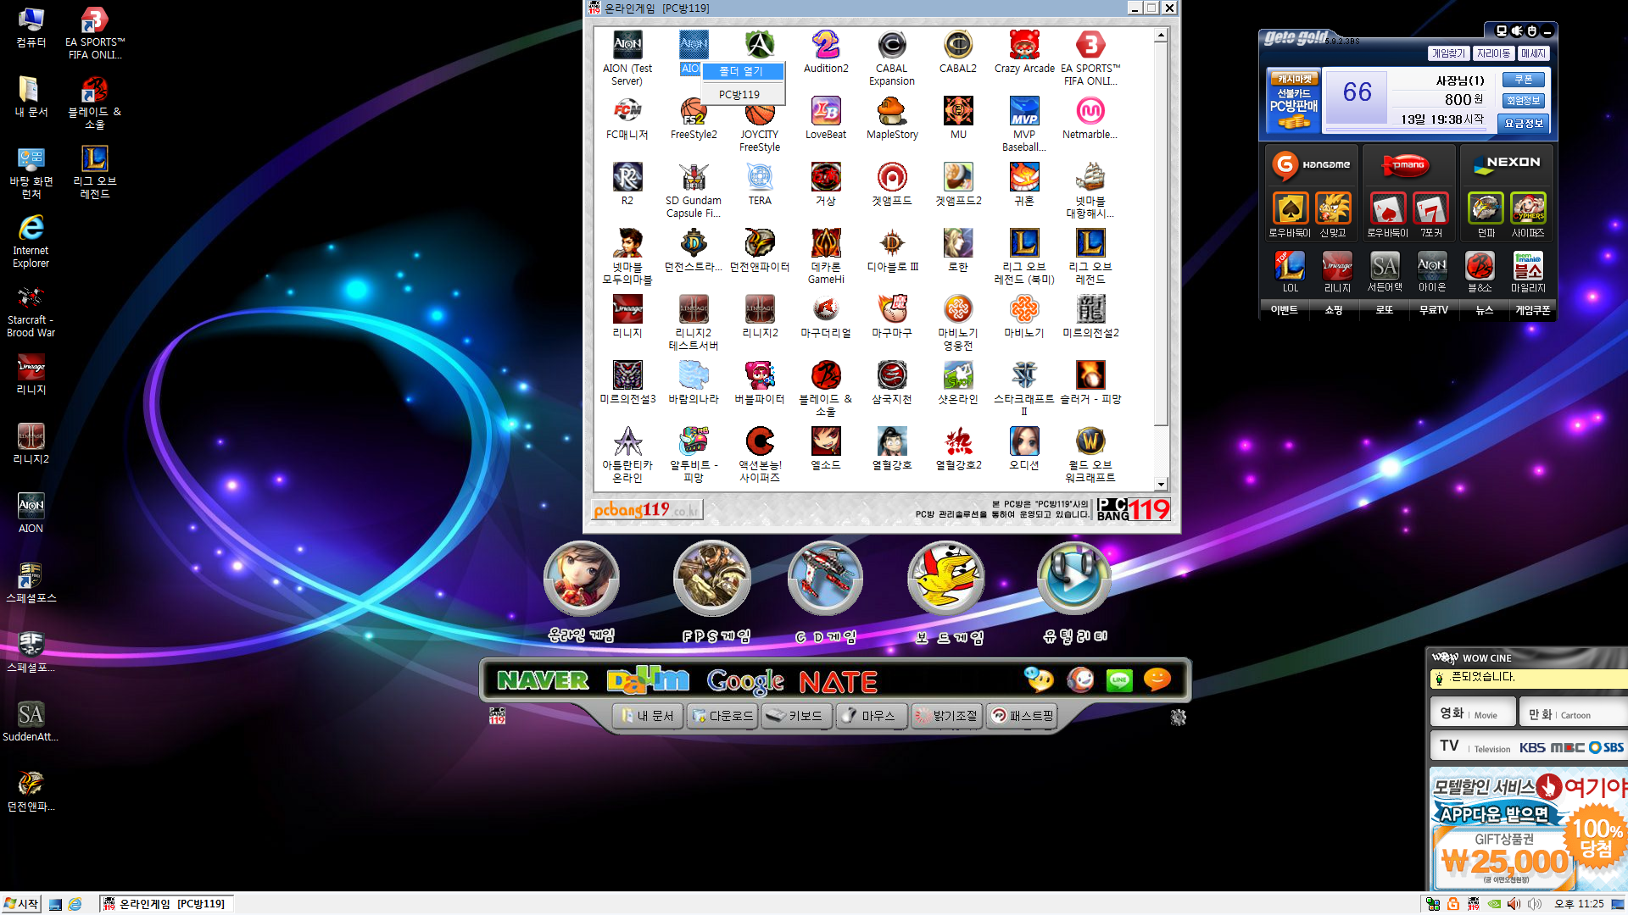
Task: Choose PC방119 from the context menu
Action: 739,94
